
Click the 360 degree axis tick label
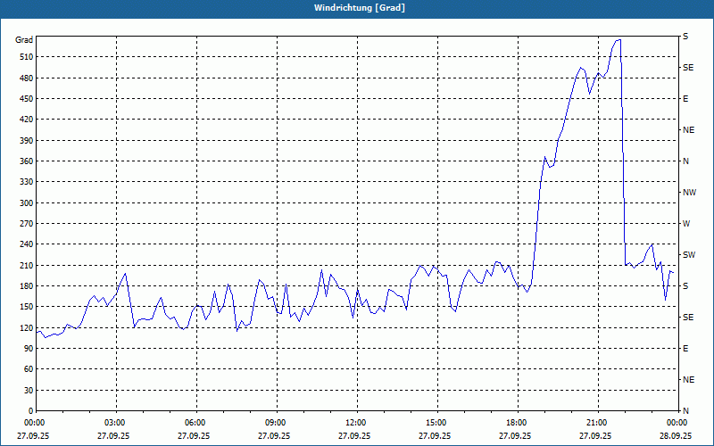coord(25,161)
